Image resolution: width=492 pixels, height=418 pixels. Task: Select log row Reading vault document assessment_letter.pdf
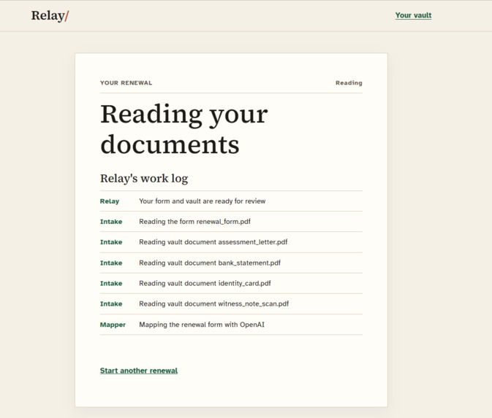coord(231,242)
